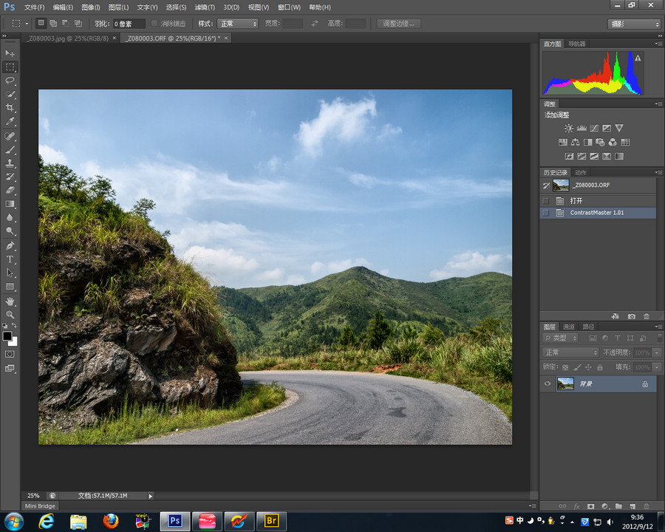Switch to the _Z080003.jpg document tab
This screenshot has height=532, width=665.
(x=66, y=38)
